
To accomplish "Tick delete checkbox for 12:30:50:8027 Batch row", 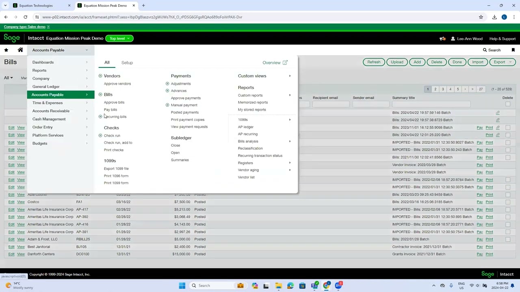I will click(508, 142).
